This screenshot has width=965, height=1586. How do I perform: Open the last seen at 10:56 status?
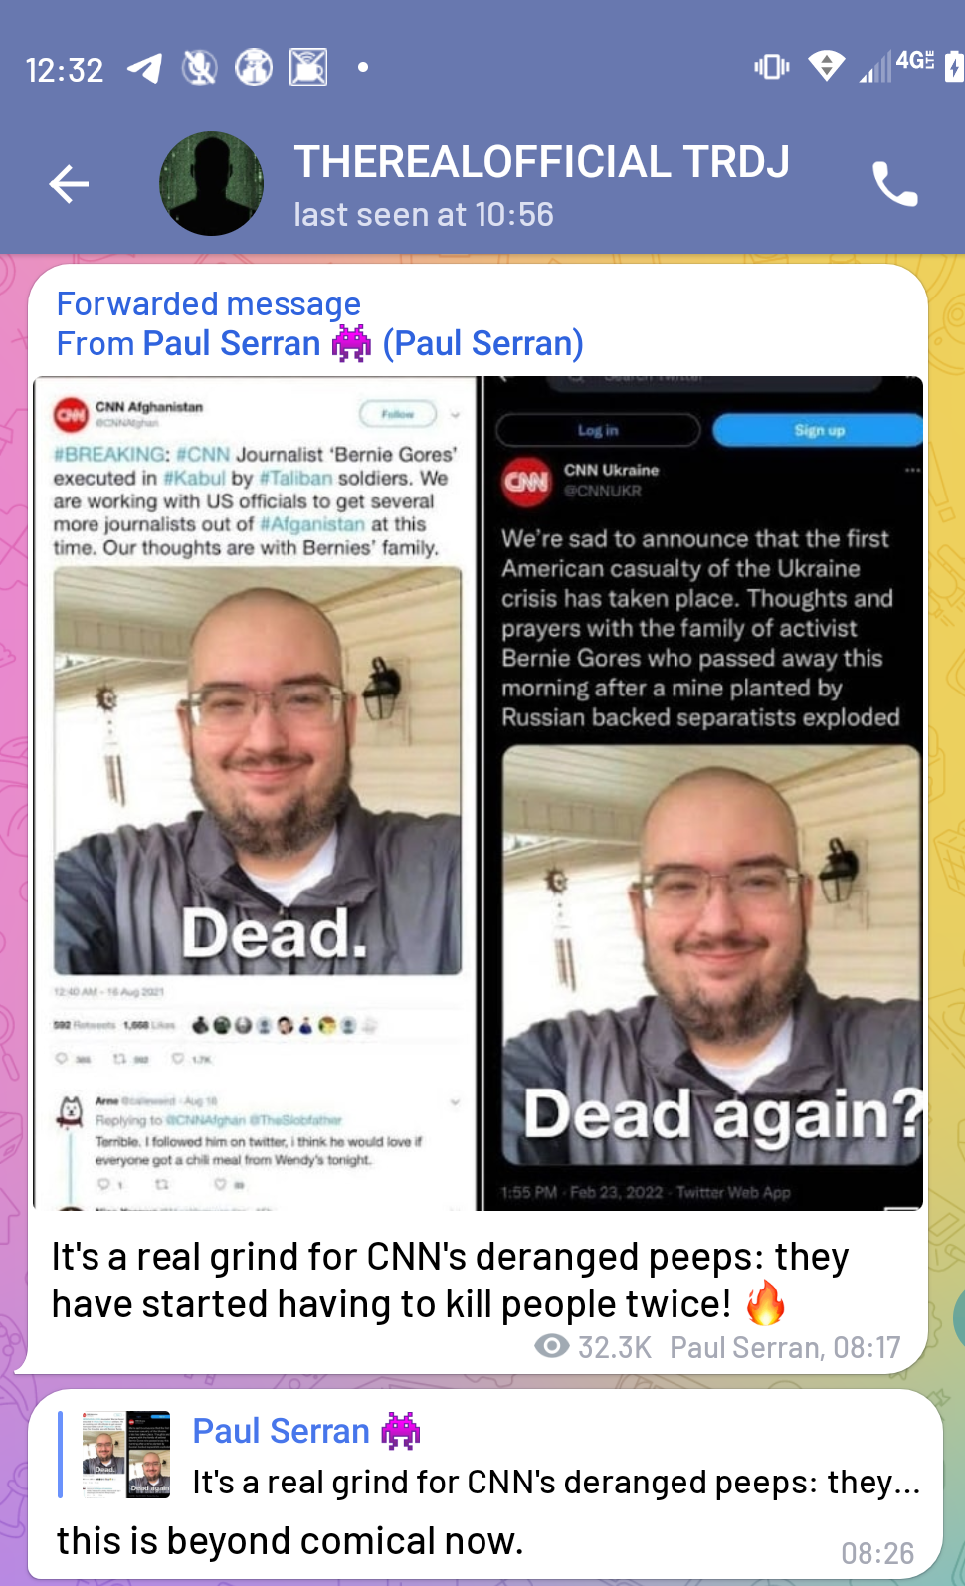click(x=424, y=214)
